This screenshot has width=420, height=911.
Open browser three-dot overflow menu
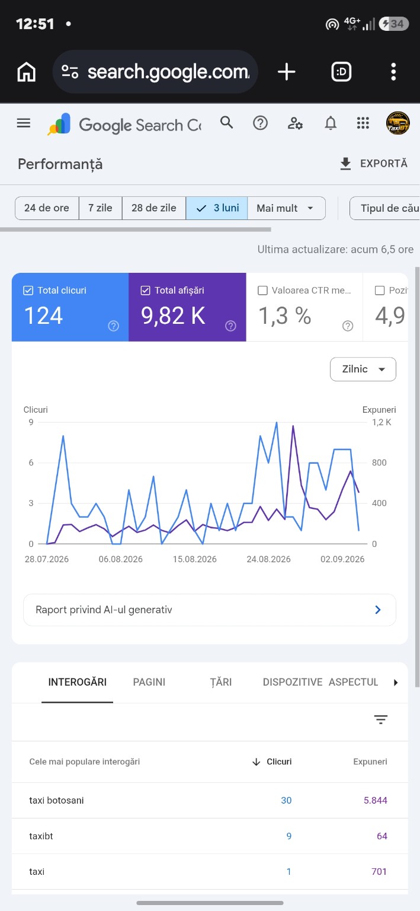[393, 72]
